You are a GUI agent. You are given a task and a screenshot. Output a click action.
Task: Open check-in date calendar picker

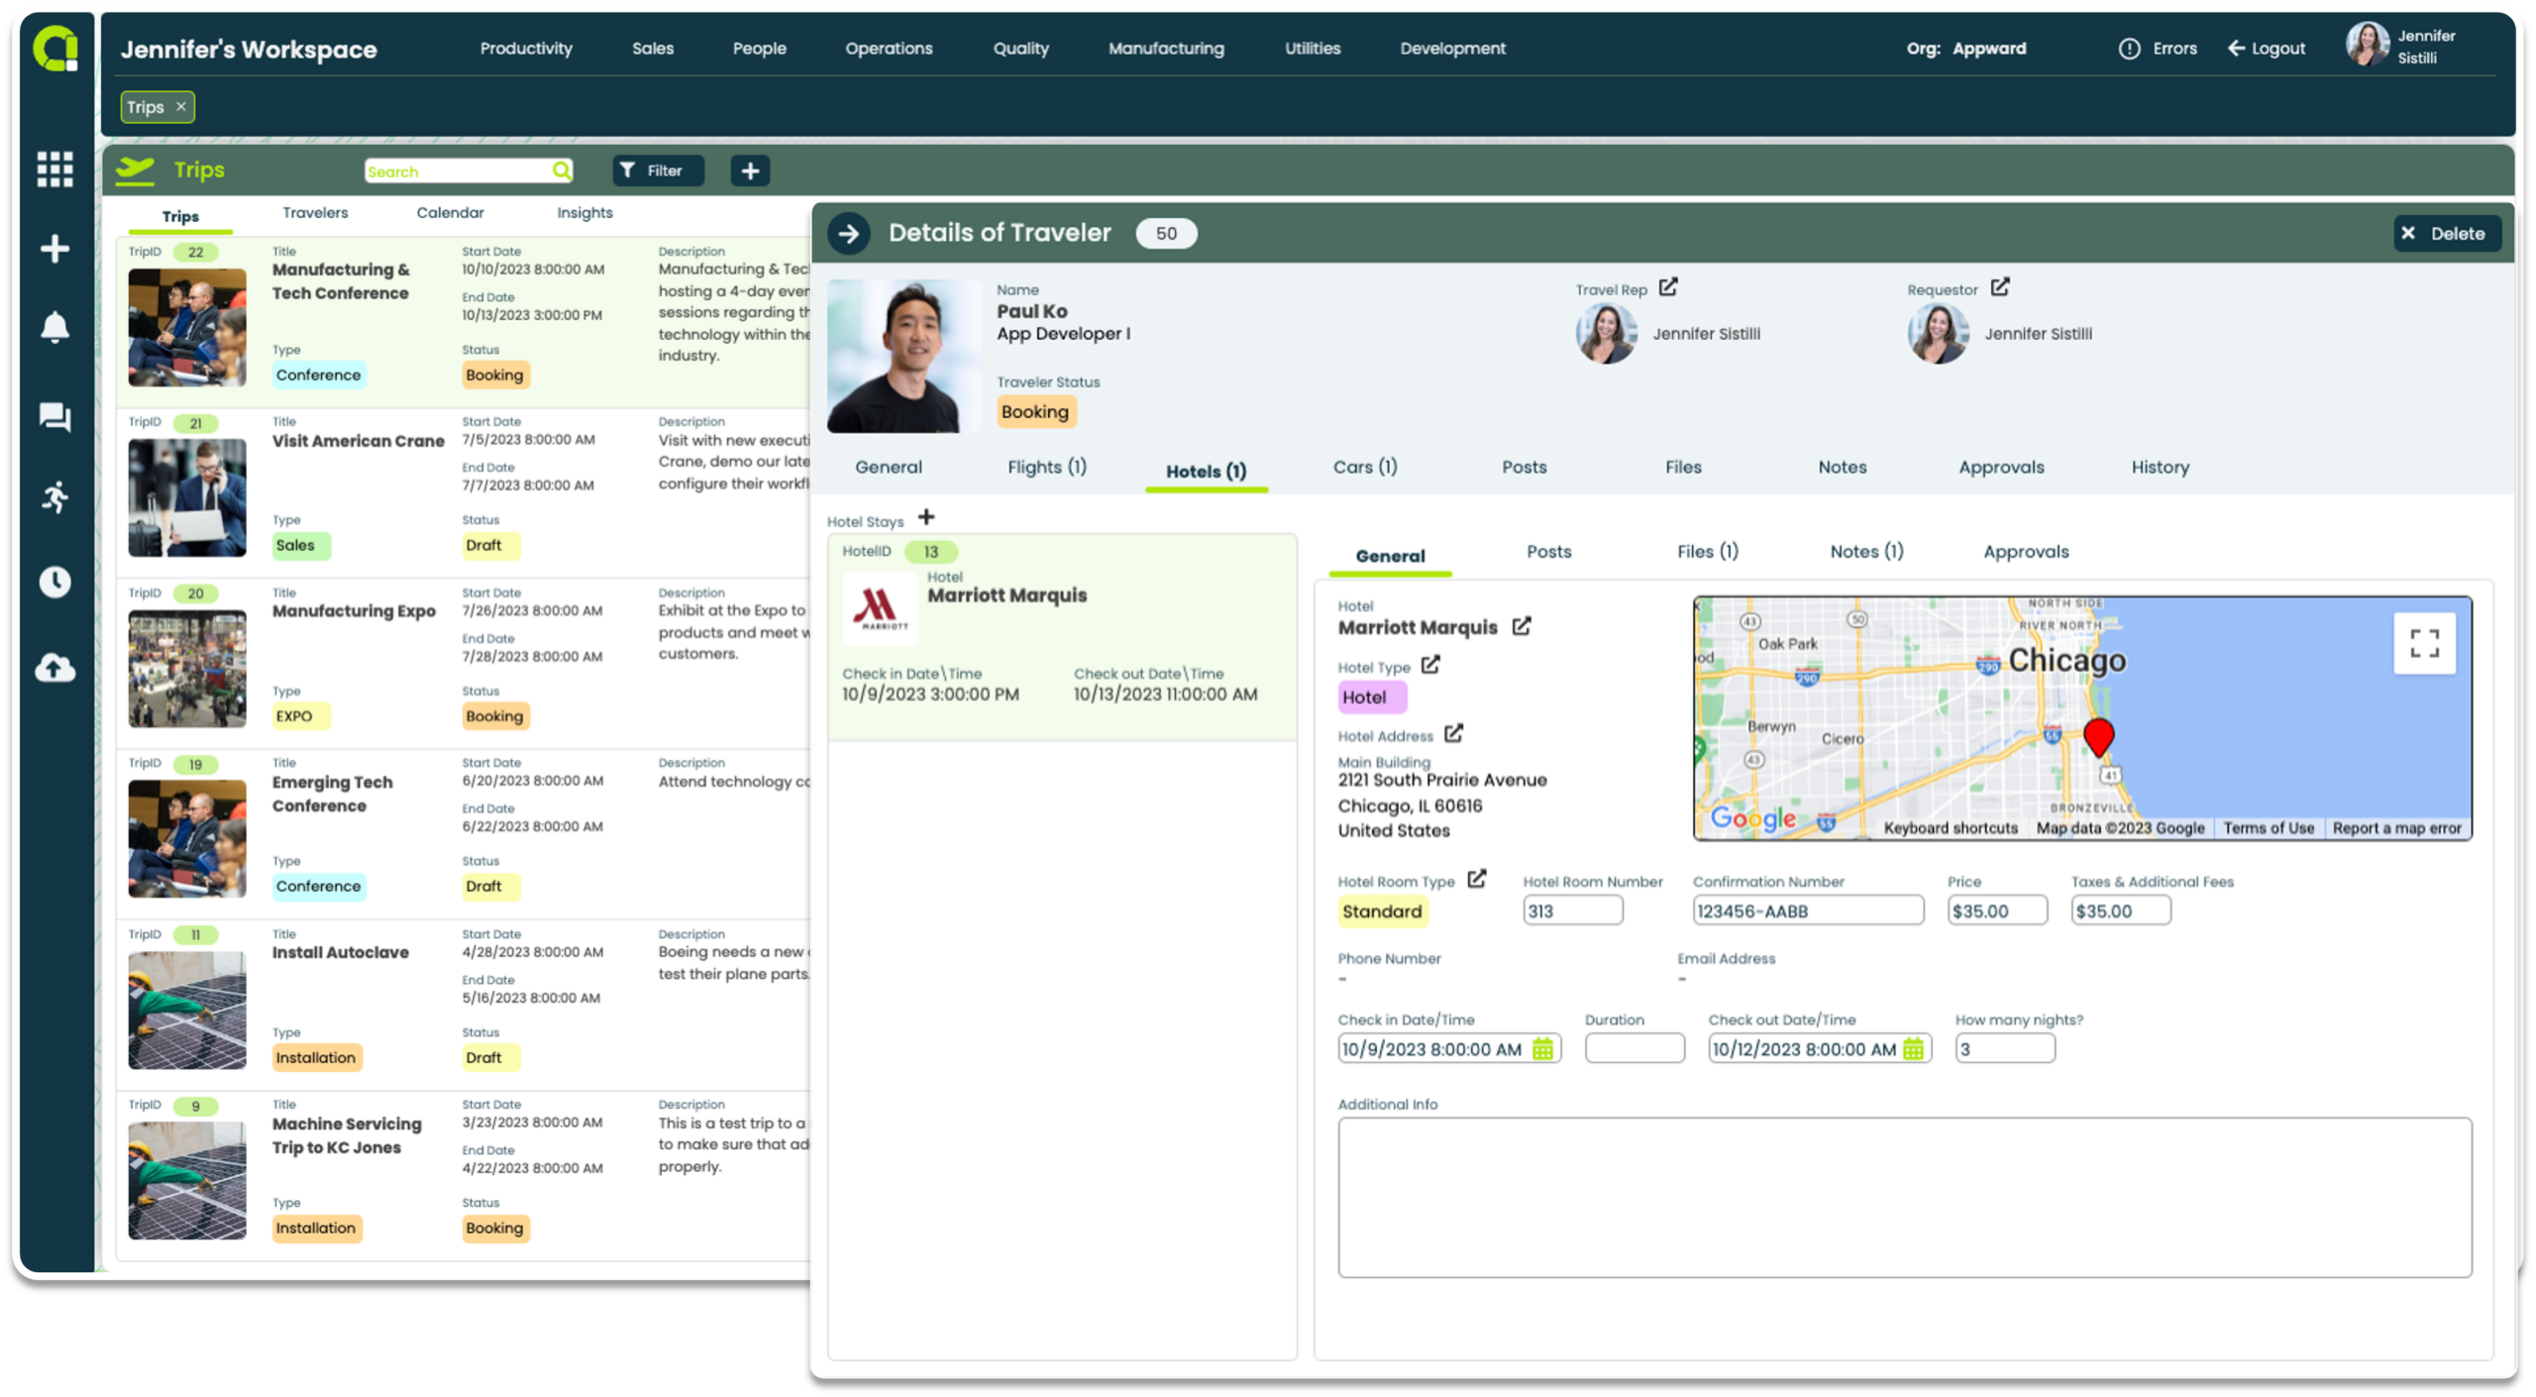[1542, 1049]
